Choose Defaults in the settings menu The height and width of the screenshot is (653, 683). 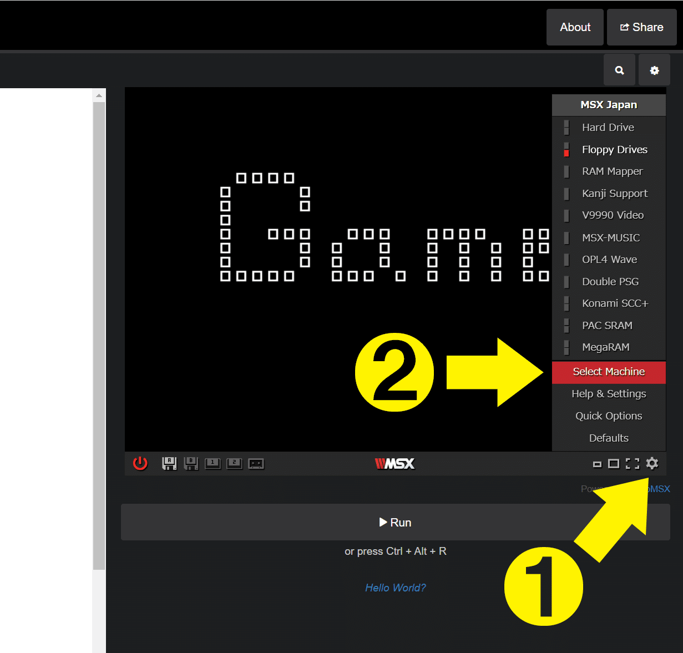[x=609, y=438]
